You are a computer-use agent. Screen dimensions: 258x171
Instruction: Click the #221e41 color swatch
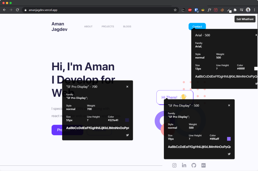127,120
